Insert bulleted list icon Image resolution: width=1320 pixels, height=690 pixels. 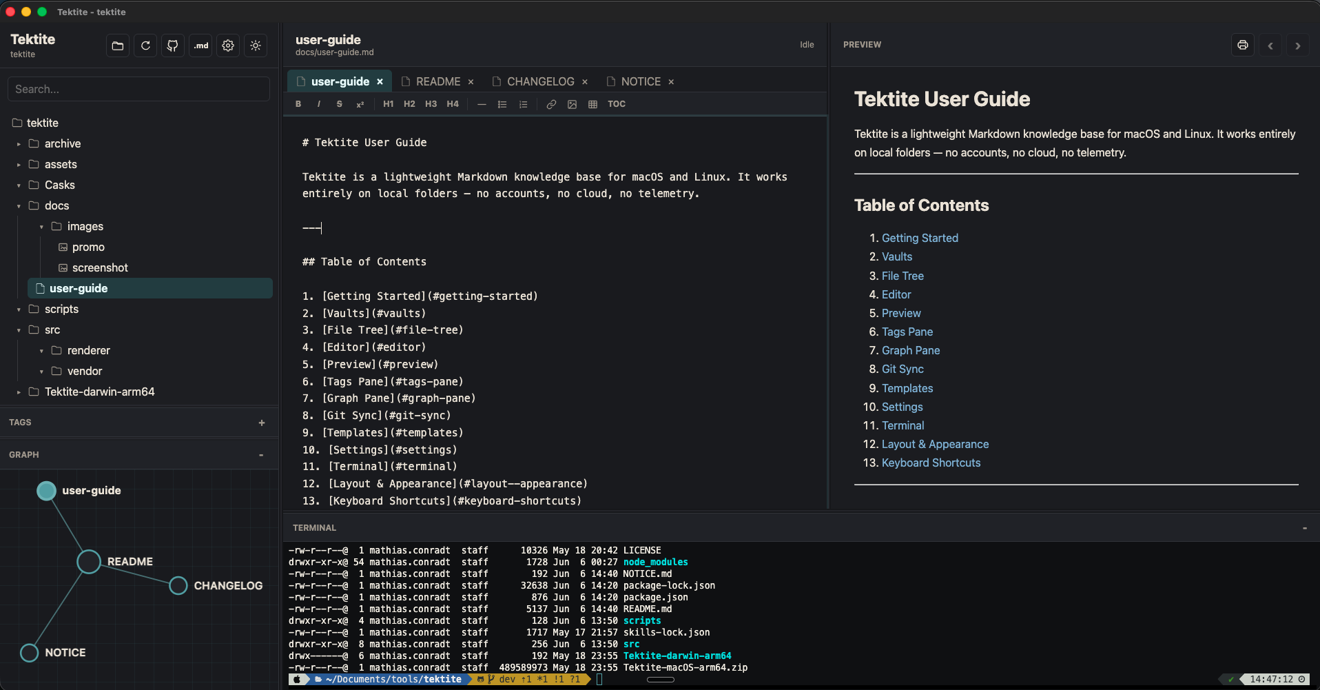[502, 104]
